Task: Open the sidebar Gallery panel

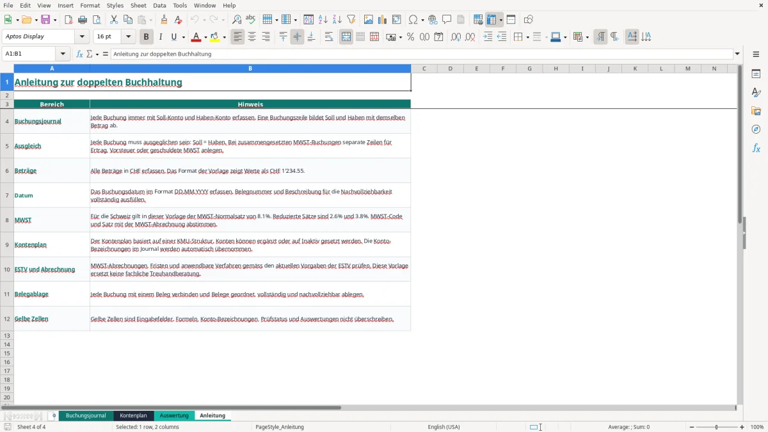Action: click(x=756, y=111)
